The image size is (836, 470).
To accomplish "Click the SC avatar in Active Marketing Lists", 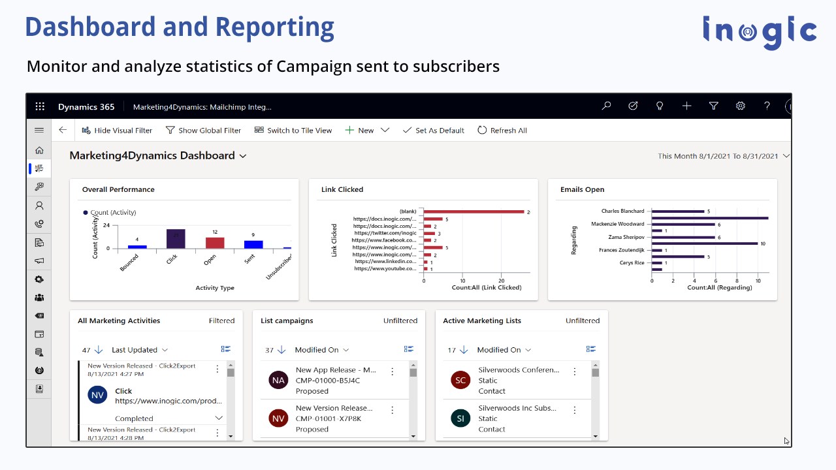I will [460, 380].
